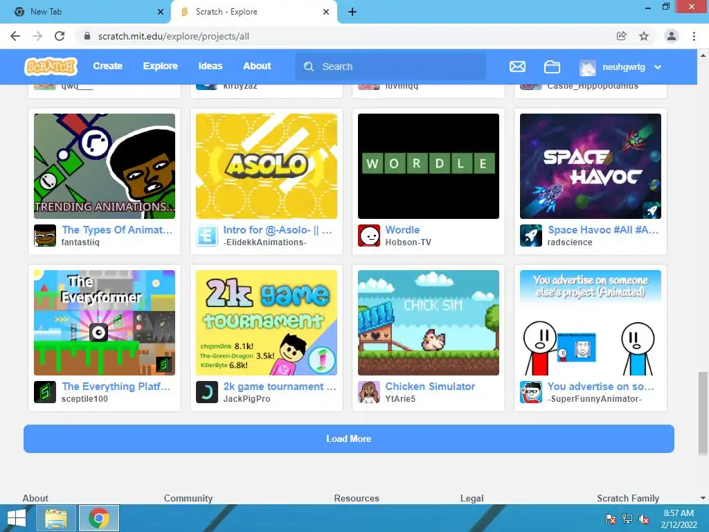Viewport: 709px width, 532px height.
Task: Open Hobson-TV user avatar
Action: pyautogui.click(x=369, y=236)
